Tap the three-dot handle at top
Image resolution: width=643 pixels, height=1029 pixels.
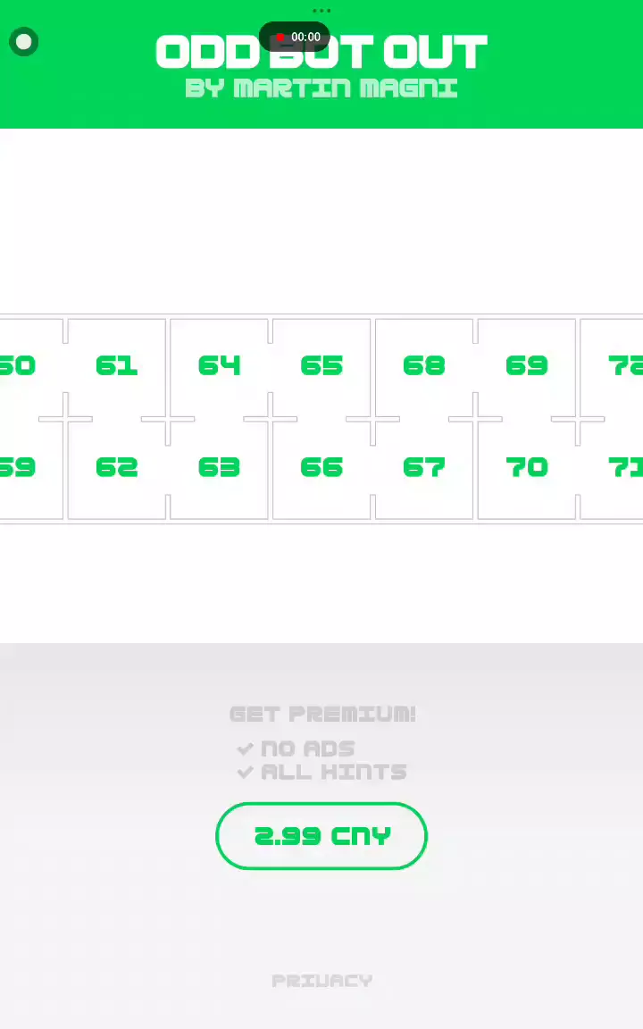pyautogui.click(x=321, y=12)
